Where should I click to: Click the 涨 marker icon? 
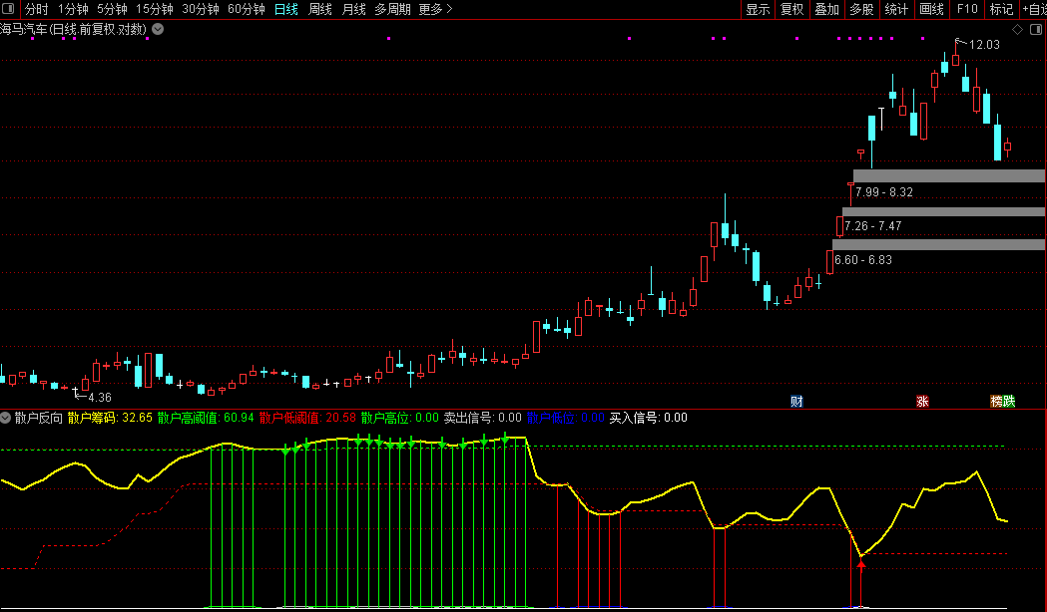pos(922,402)
